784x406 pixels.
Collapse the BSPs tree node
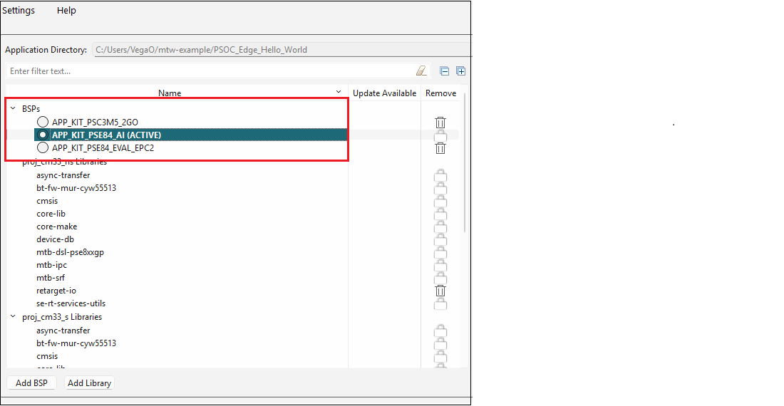click(13, 109)
